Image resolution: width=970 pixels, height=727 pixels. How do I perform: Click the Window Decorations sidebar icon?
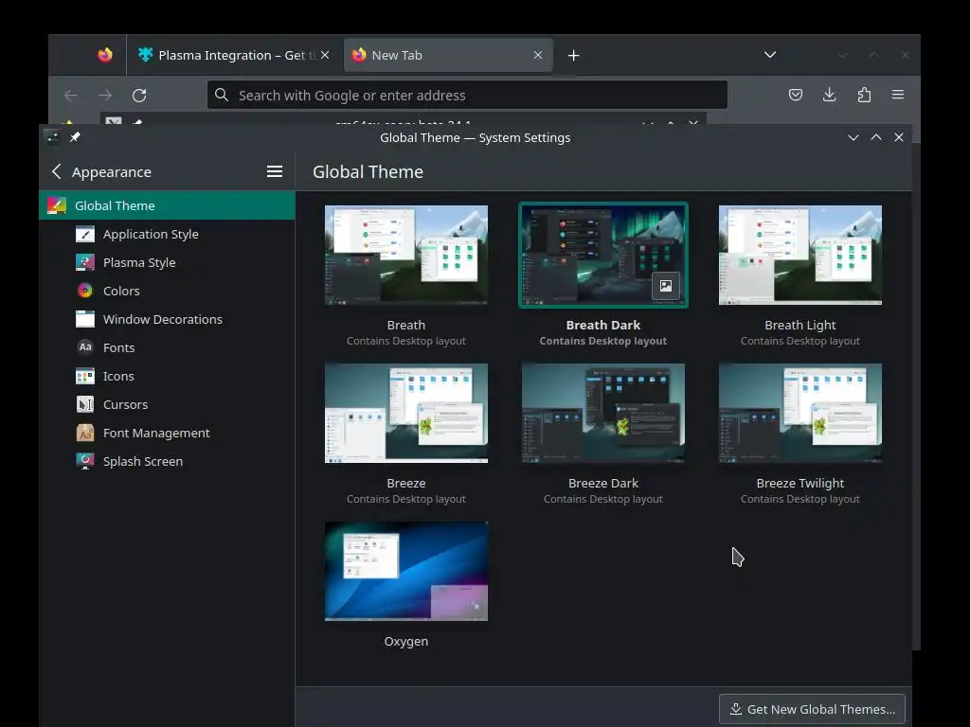tap(84, 319)
